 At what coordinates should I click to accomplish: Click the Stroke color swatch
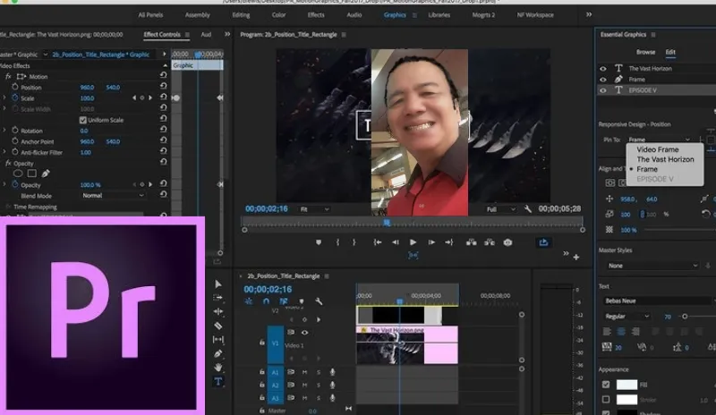pyautogui.click(x=626, y=400)
